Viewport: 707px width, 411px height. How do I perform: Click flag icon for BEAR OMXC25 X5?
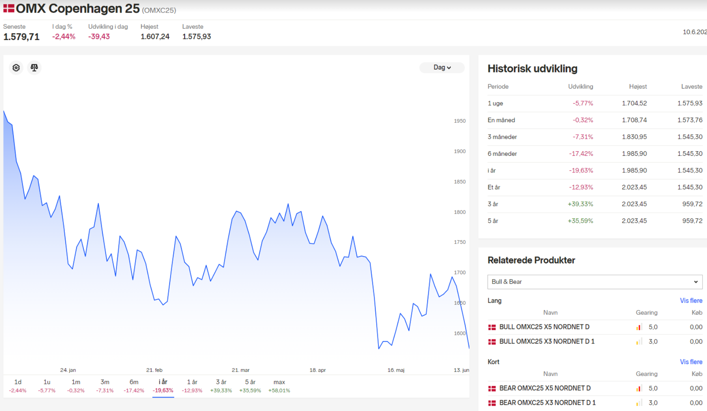tap(492, 388)
